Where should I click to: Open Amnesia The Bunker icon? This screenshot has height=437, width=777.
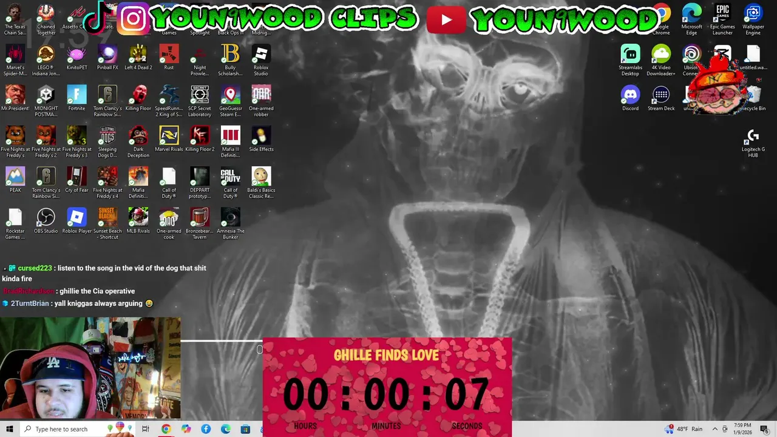pyautogui.click(x=231, y=223)
